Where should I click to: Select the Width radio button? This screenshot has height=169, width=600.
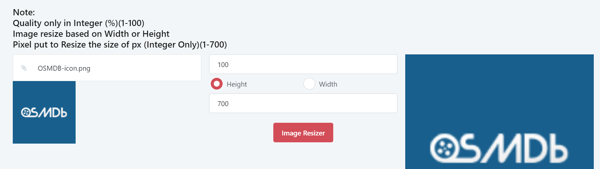coord(309,84)
